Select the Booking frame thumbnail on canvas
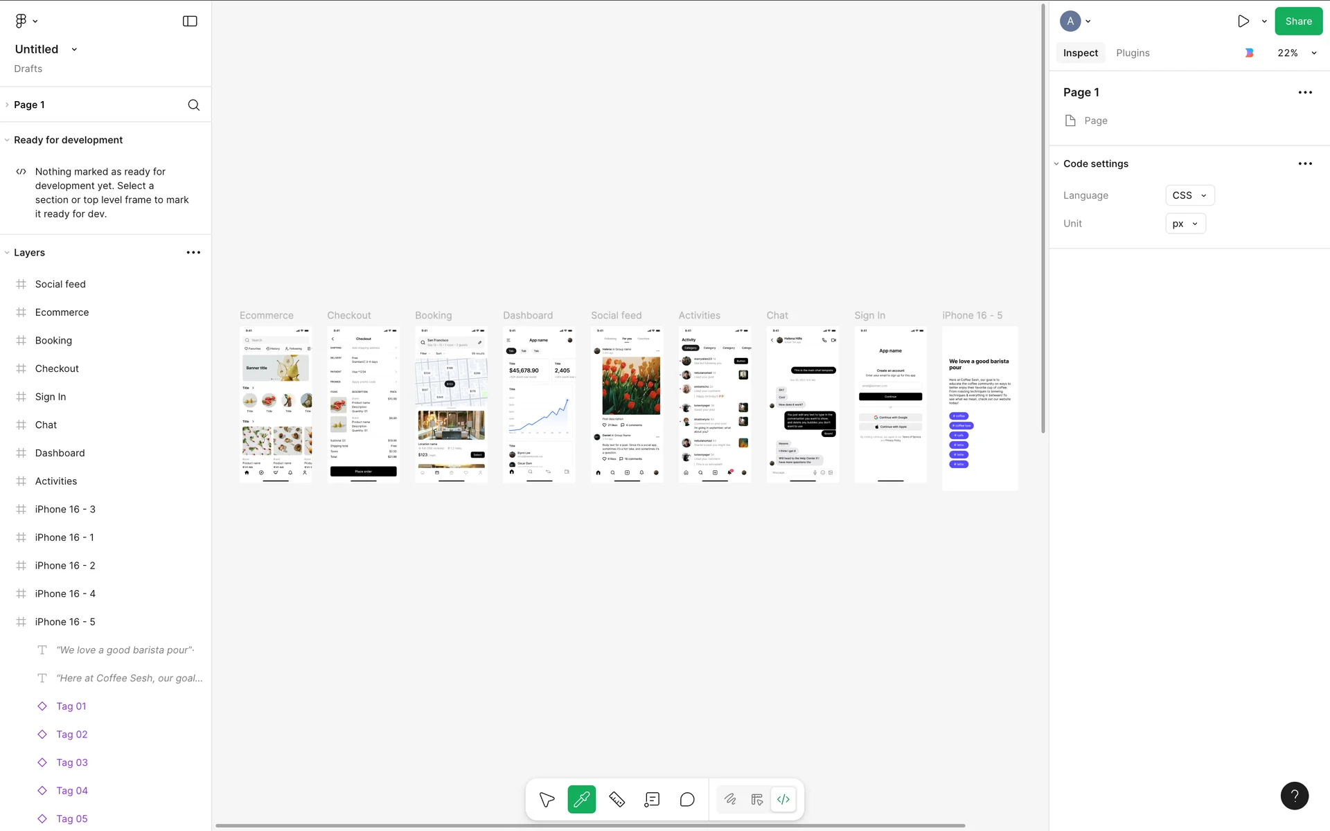The height and width of the screenshot is (831, 1330). pos(451,404)
